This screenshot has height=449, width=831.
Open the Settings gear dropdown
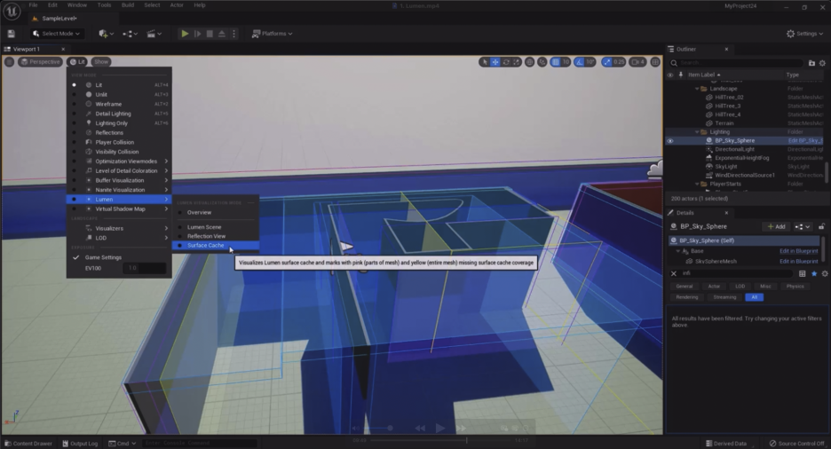click(804, 34)
